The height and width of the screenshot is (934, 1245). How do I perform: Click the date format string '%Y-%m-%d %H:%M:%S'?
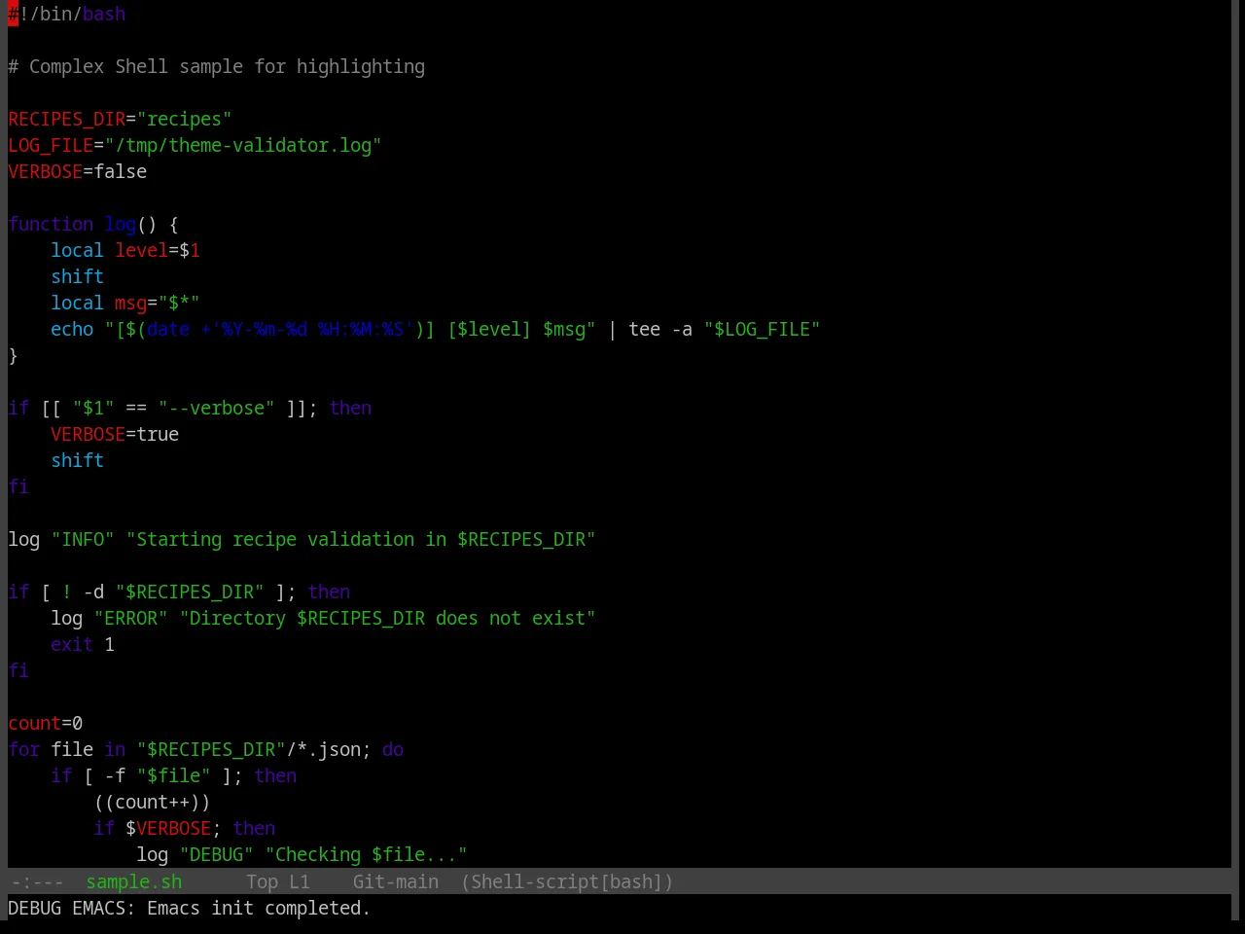(x=312, y=329)
